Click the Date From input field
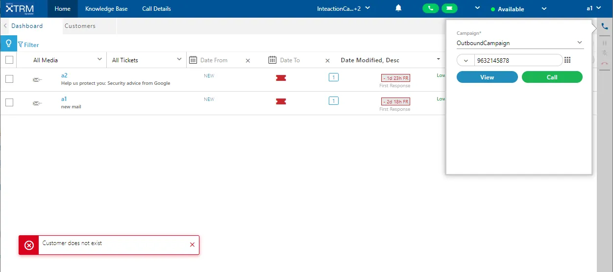This screenshot has height=272, width=613. (x=221, y=60)
